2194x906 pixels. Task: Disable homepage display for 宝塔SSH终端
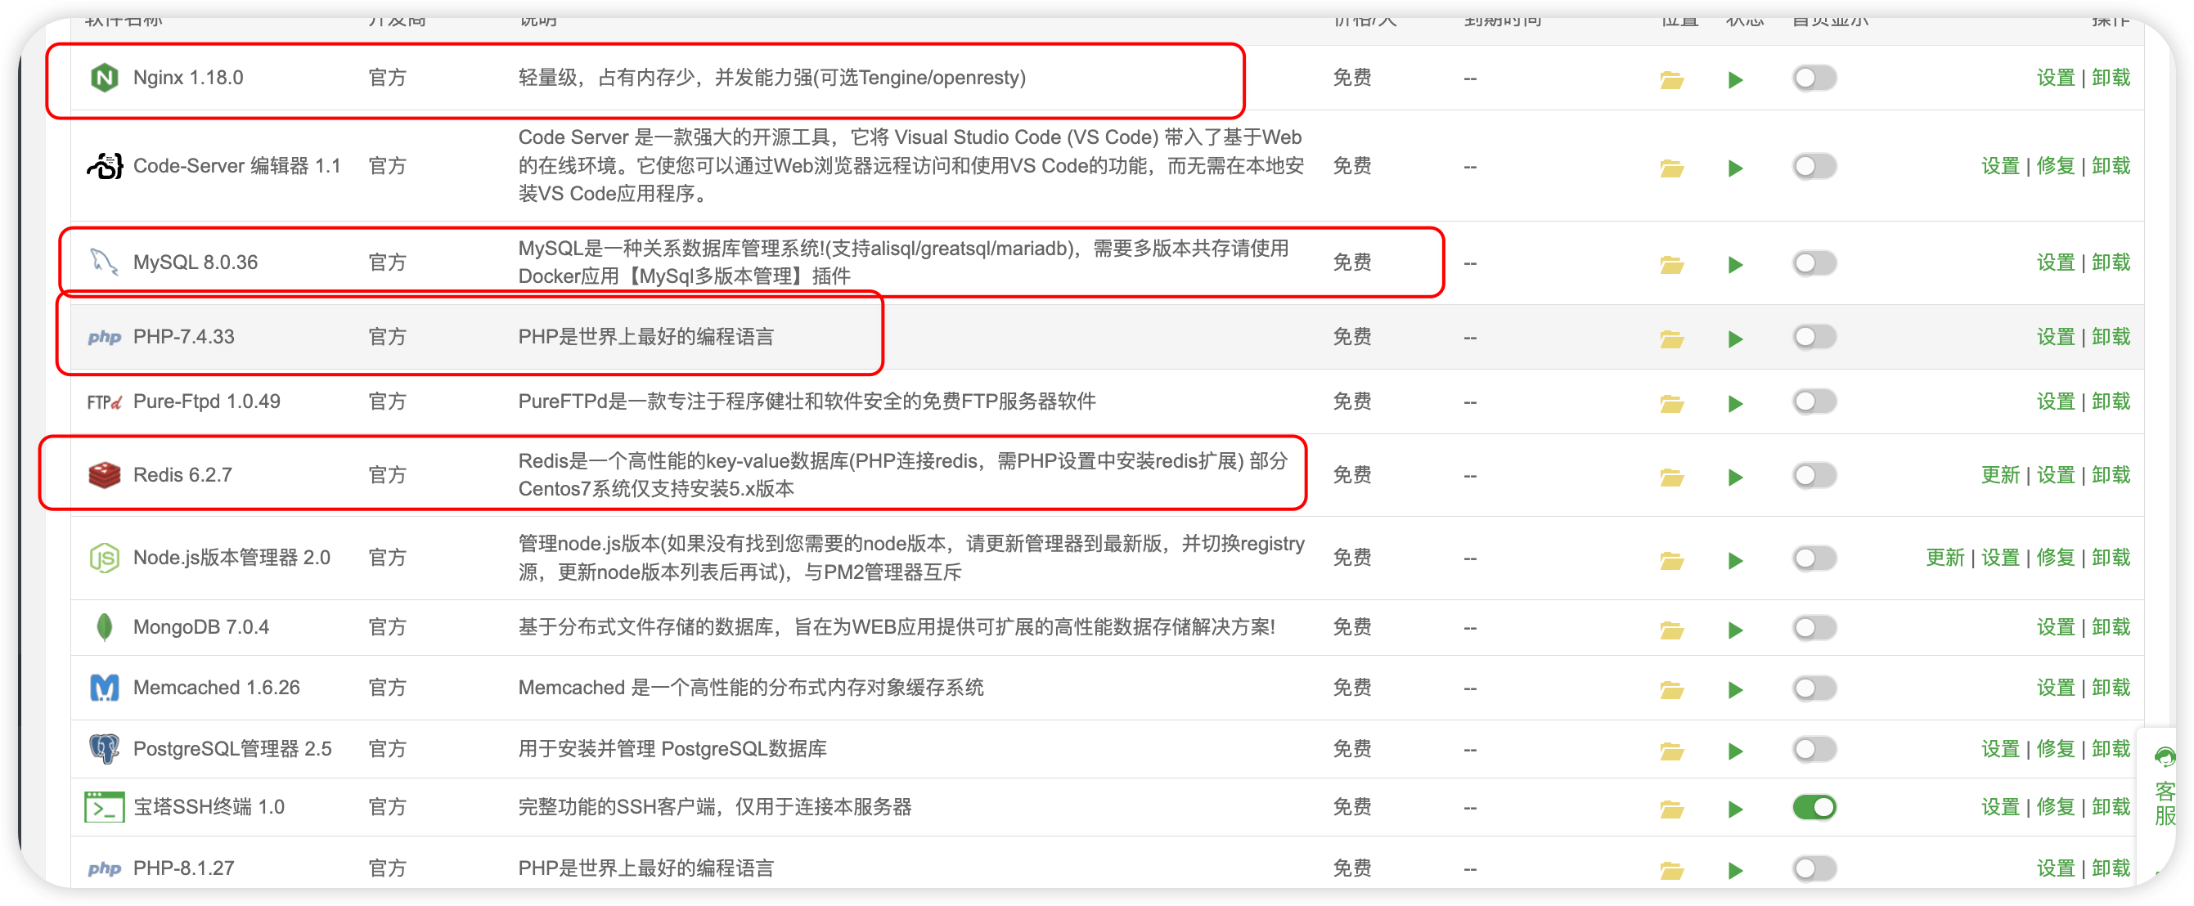[x=1814, y=806]
